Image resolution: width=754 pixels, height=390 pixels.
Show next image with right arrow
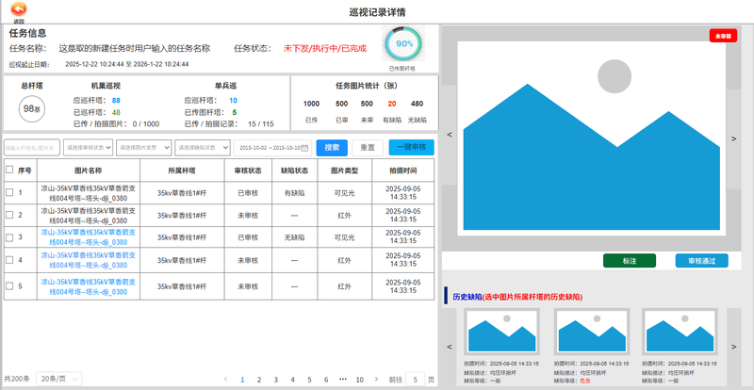coord(734,138)
